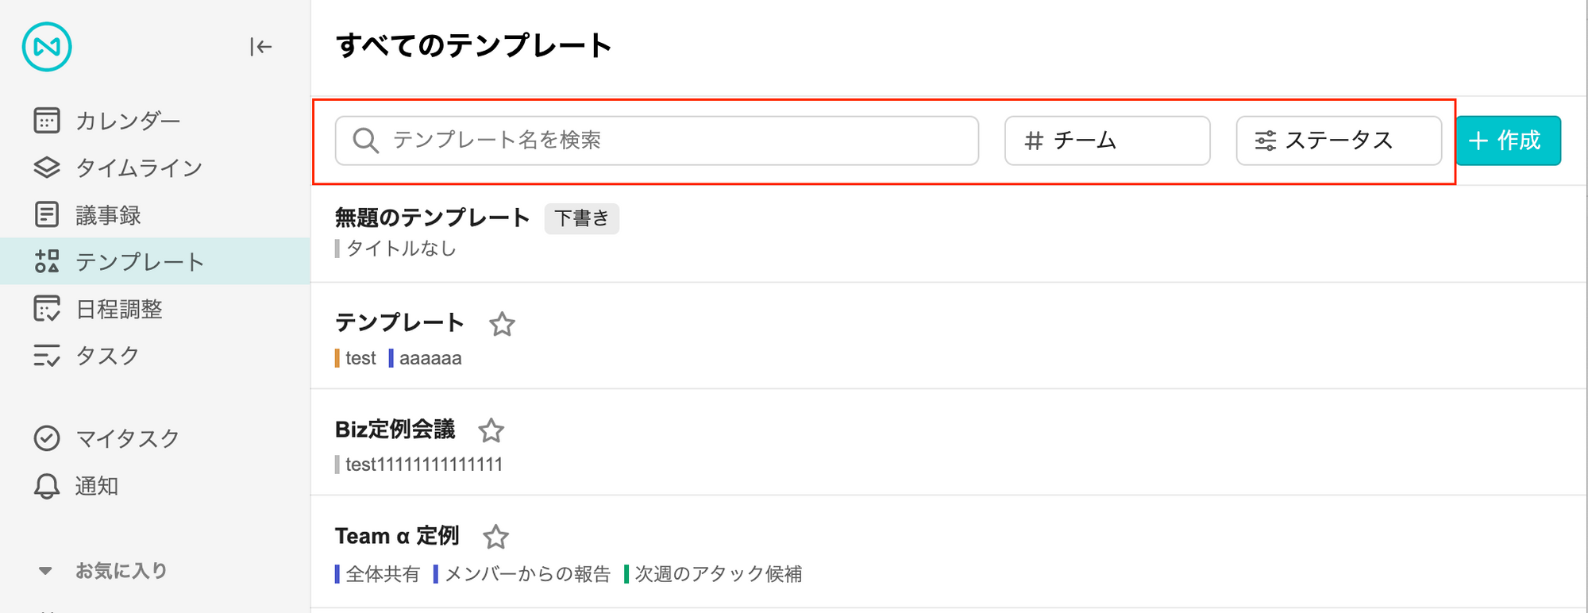Click the app logo icon

(47, 47)
